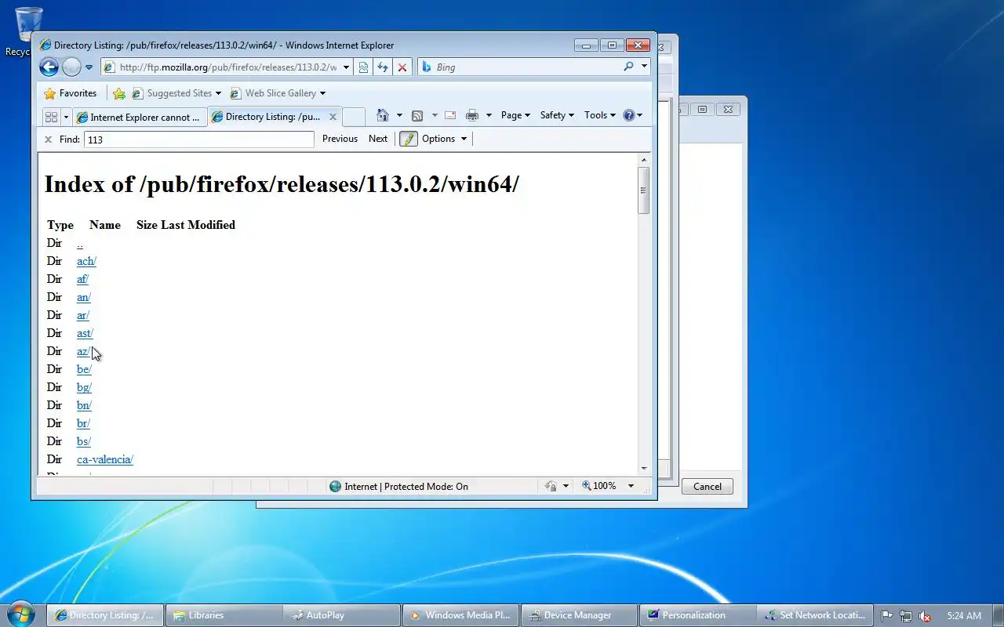This screenshot has width=1004, height=627.
Task: Expand the tab list dropdown arrow
Action: (x=66, y=117)
